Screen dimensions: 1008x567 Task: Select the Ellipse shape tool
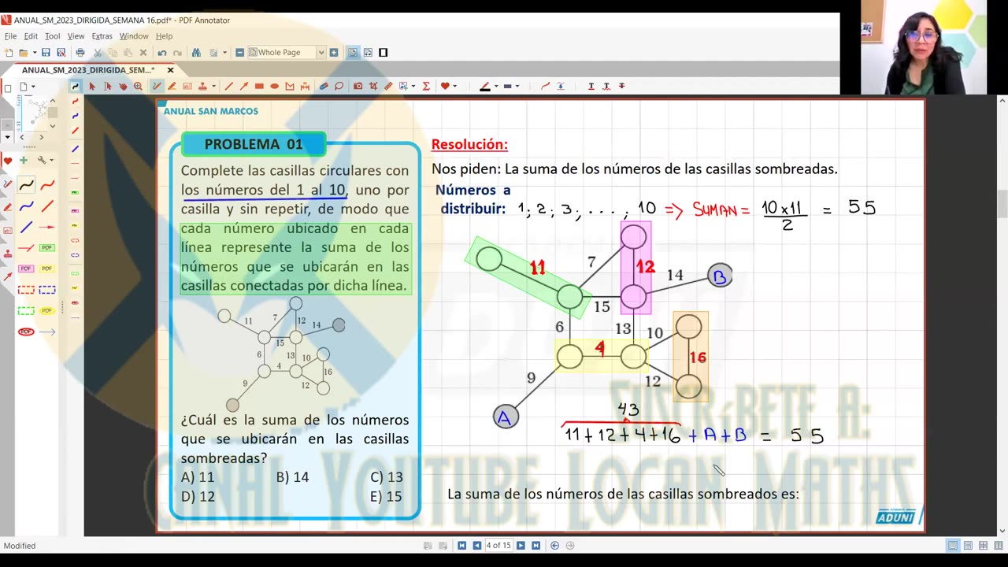pos(274,86)
